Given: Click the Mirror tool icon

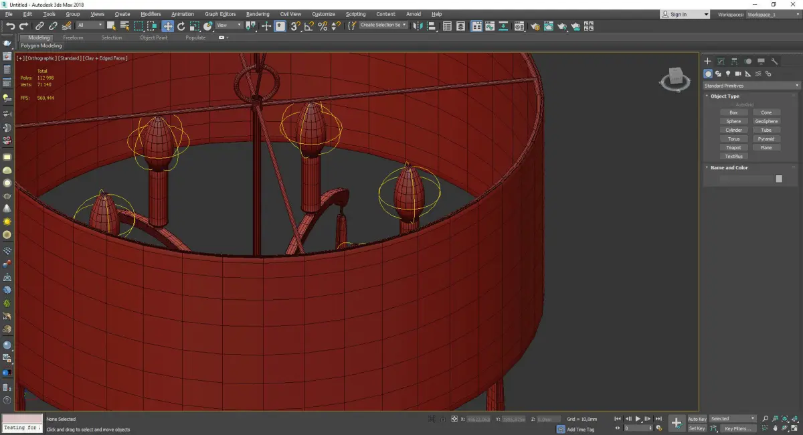Looking at the screenshot, I should [x=418, y=26].
